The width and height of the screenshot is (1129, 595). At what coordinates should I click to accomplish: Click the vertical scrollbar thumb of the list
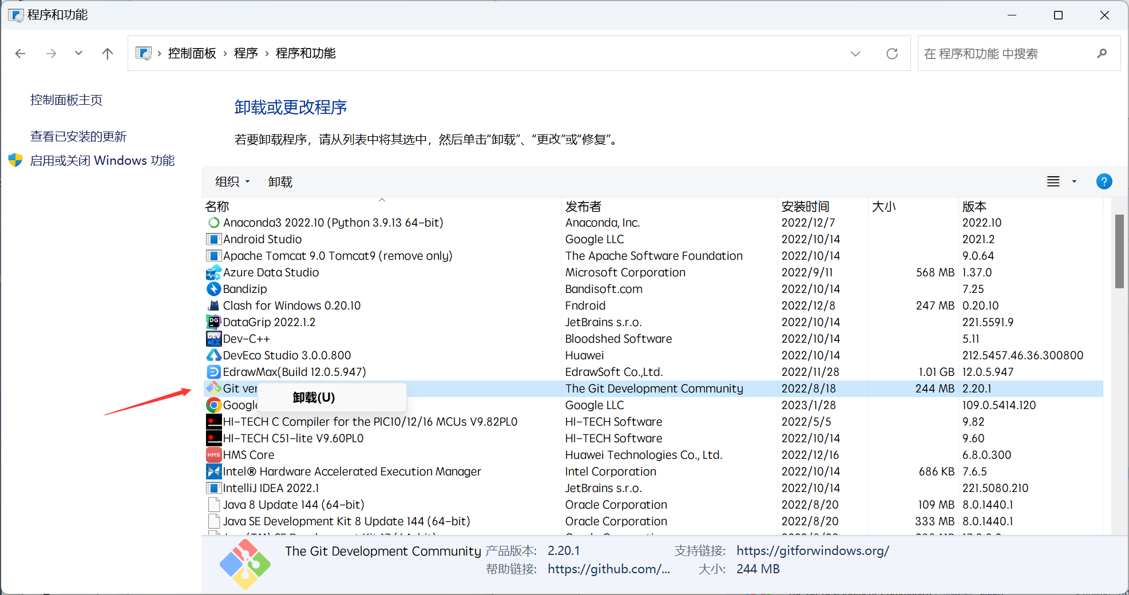pos(1119,251)
